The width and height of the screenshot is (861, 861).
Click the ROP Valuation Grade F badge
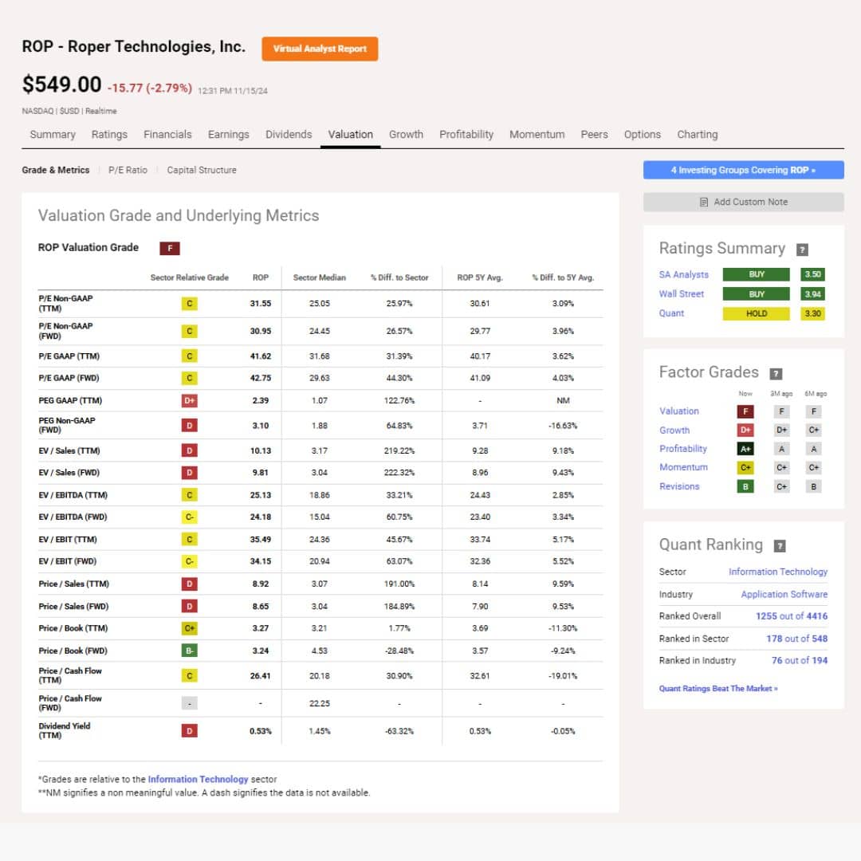[x=170, y=248]
